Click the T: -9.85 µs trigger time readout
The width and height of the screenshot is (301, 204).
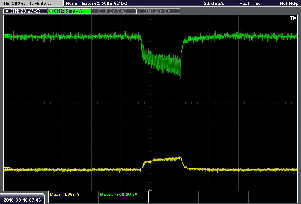41,4
